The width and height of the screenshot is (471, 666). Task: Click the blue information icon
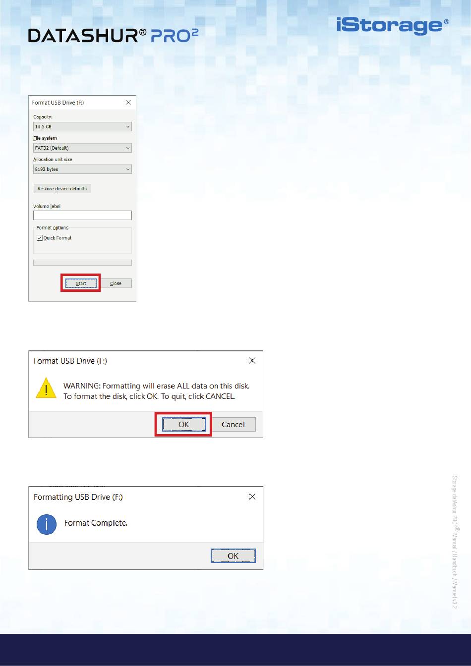(x=47, y=524)
